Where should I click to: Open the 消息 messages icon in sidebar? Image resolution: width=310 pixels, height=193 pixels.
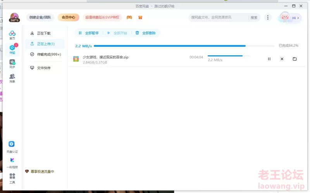tap(12, 78)
